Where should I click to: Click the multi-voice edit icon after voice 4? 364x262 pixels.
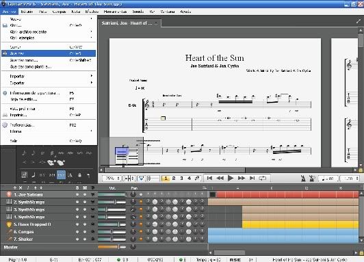197,179
